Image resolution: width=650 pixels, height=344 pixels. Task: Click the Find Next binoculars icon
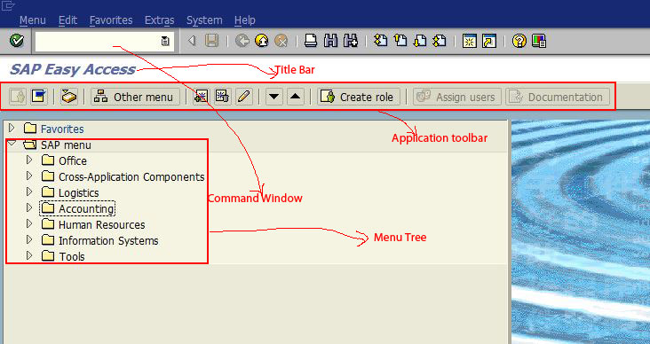[x=350, y=41]
